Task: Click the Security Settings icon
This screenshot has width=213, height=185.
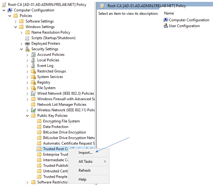Action: pyautogui.click(x=27, y=49)
